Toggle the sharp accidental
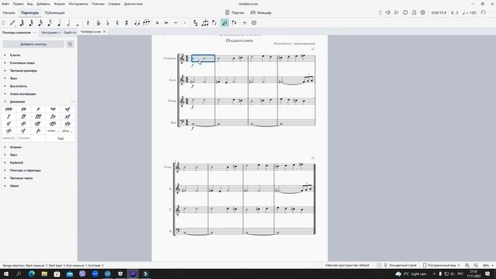The height and width of the screenshot is (279, 496). [126, 22]
